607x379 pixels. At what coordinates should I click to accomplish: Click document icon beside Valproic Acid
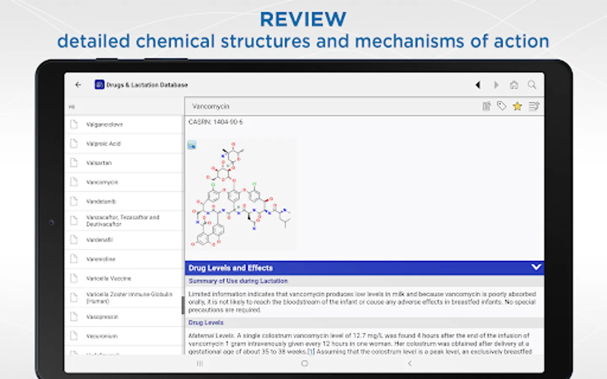(x=74, y=144)
